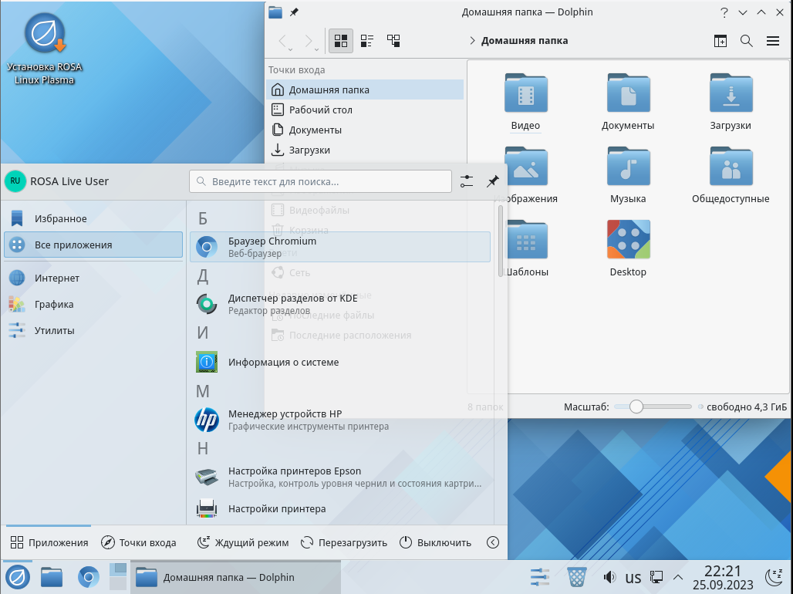The height and width of the screenshot is (594, 793).
Task: Click the Установка ROSA Linux Plasma desktop icon
Action: click(45, 50)
